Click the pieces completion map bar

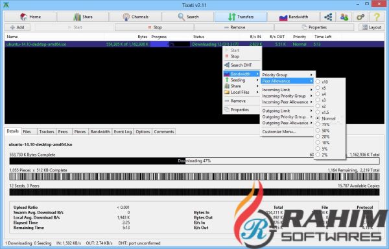(x=194, y=177)
